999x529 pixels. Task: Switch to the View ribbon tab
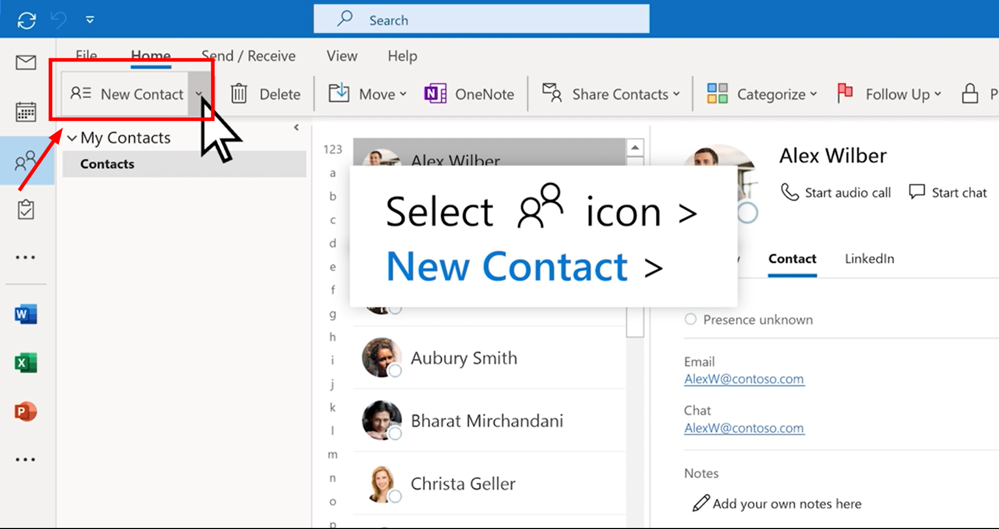click(x=341, y=56)
